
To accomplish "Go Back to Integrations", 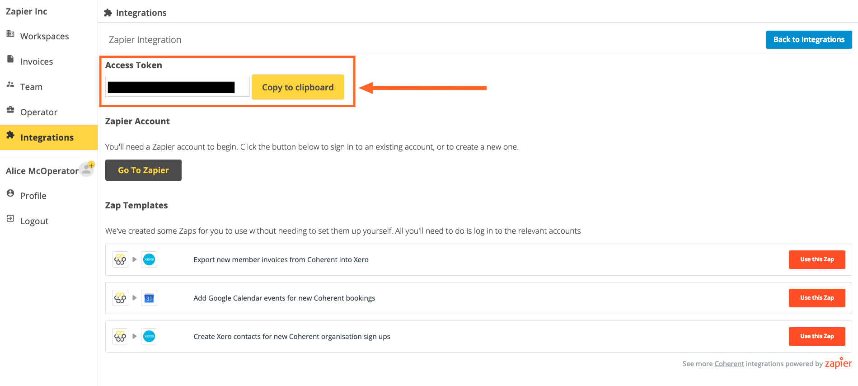I will (x=809, y=40).
